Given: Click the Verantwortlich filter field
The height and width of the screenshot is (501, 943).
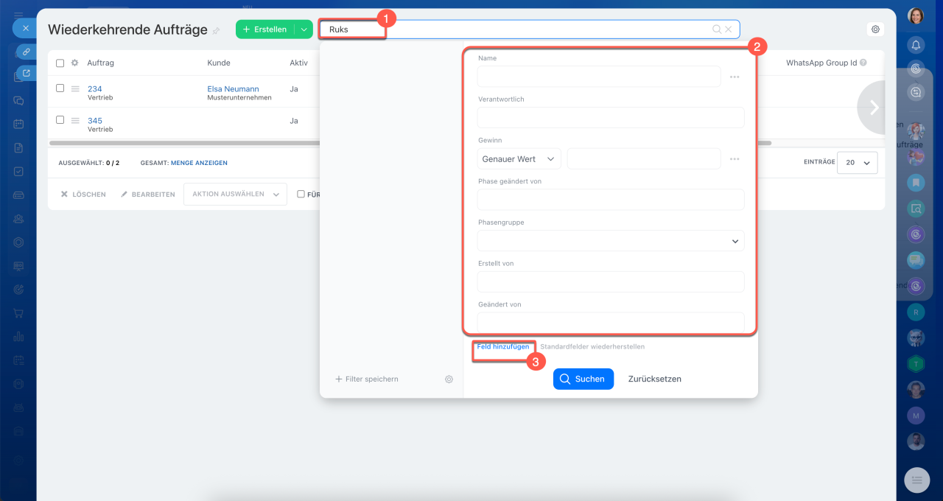Looking at the screenshot, I should click(611, 118).
